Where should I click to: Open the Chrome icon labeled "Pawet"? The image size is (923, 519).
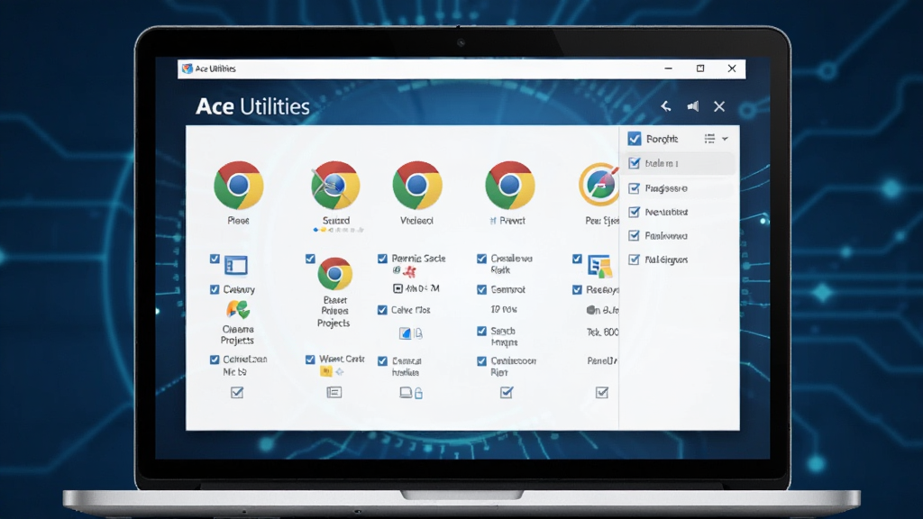pyautogui.click(x=510, y=186)
